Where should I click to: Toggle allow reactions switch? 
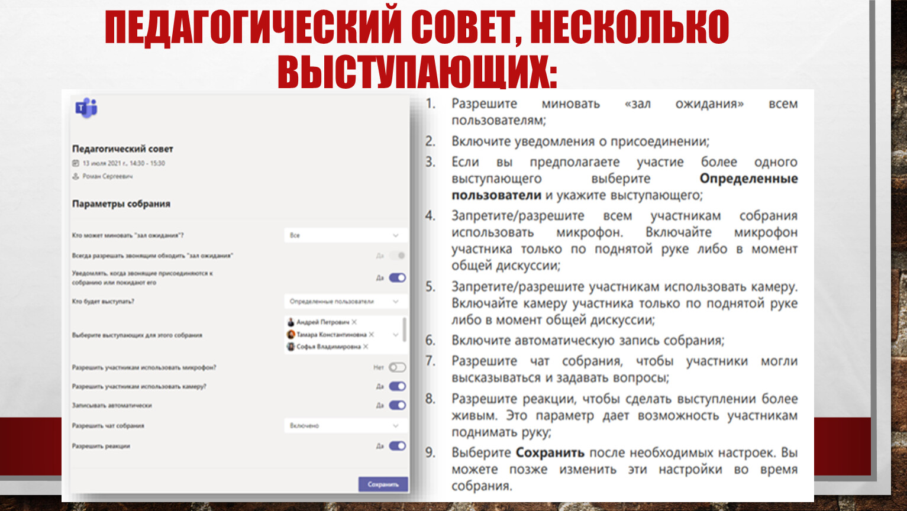[x=398, y=446]
